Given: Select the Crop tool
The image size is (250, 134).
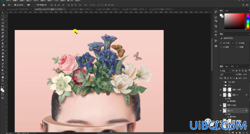Looking at the screenshot, I should point(2,26).
